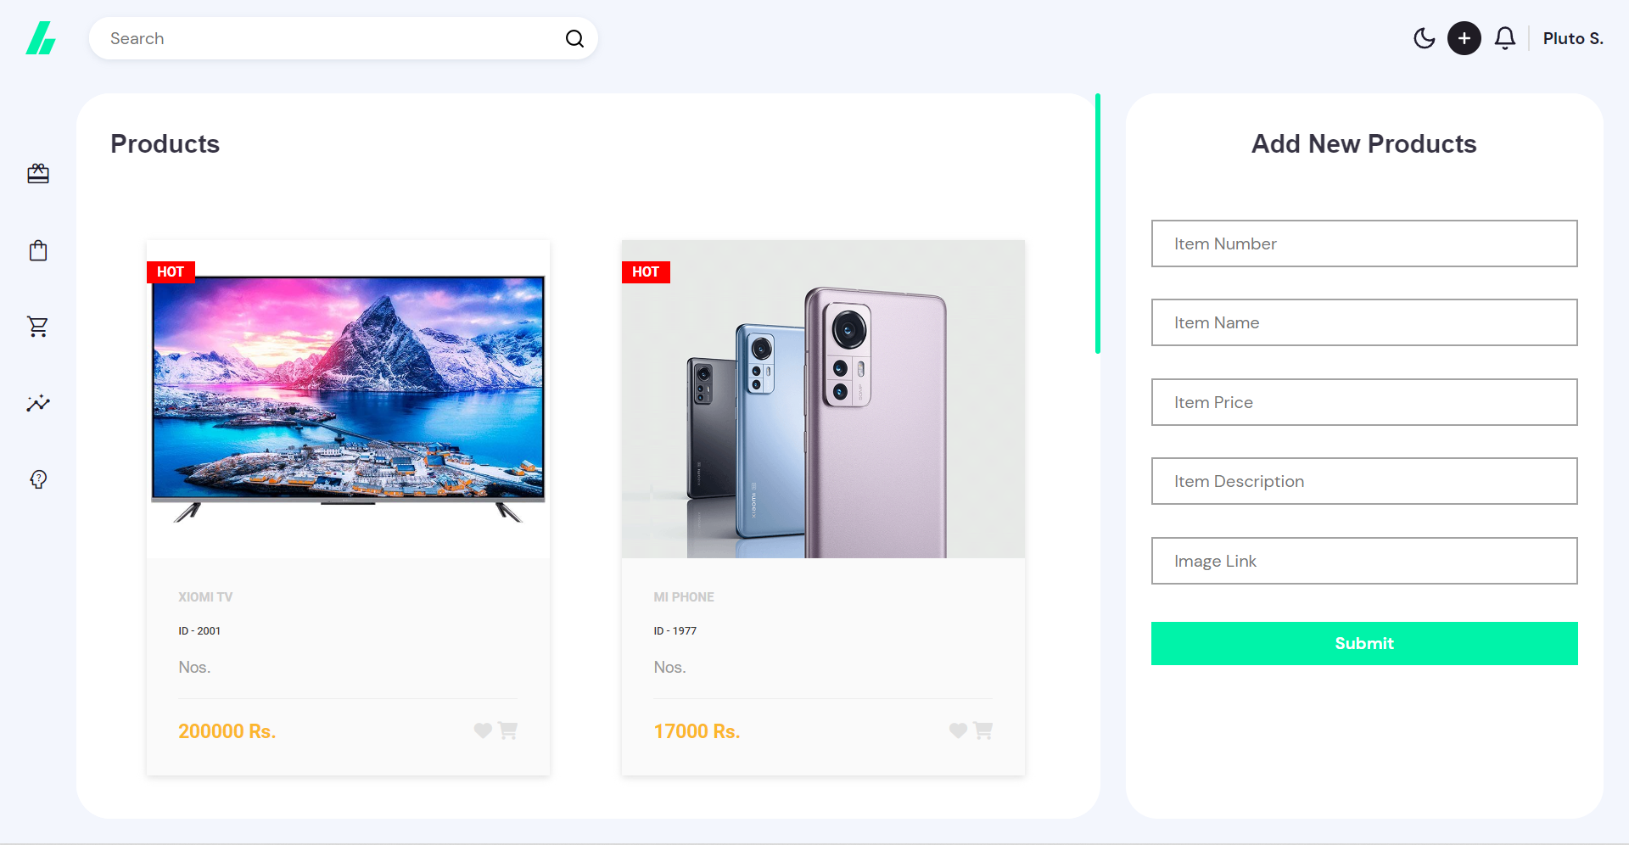1629x845 pixels.
Task: Click into the Item Price field
Action: (1364, 402)
